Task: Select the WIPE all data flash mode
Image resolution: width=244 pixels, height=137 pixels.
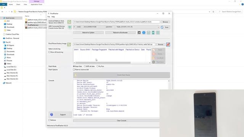Action: click(85, 66)
